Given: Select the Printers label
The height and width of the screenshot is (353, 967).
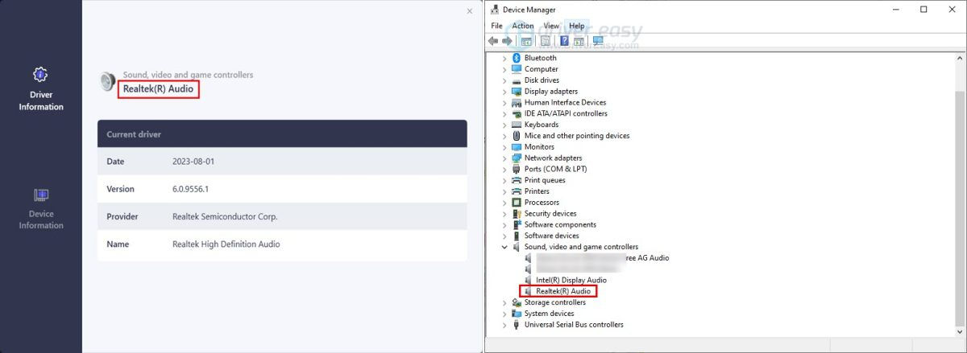Looking at the screenshot, I should (x=537, y=191).
